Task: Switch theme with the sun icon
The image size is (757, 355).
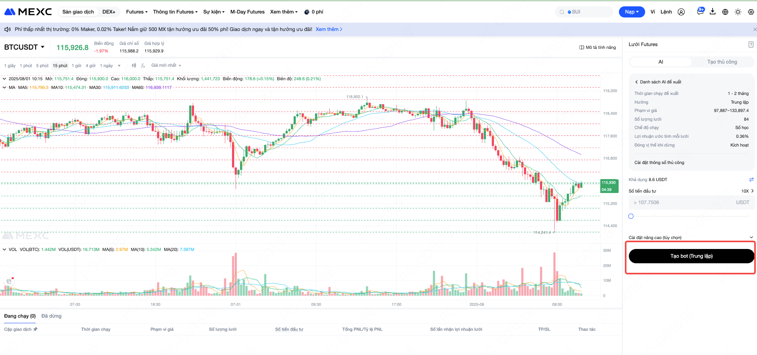Action: 738,12
